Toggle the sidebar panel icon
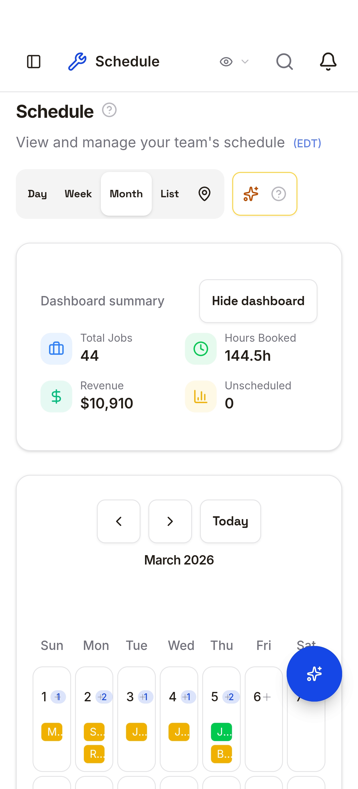 [x=34, y=62]
